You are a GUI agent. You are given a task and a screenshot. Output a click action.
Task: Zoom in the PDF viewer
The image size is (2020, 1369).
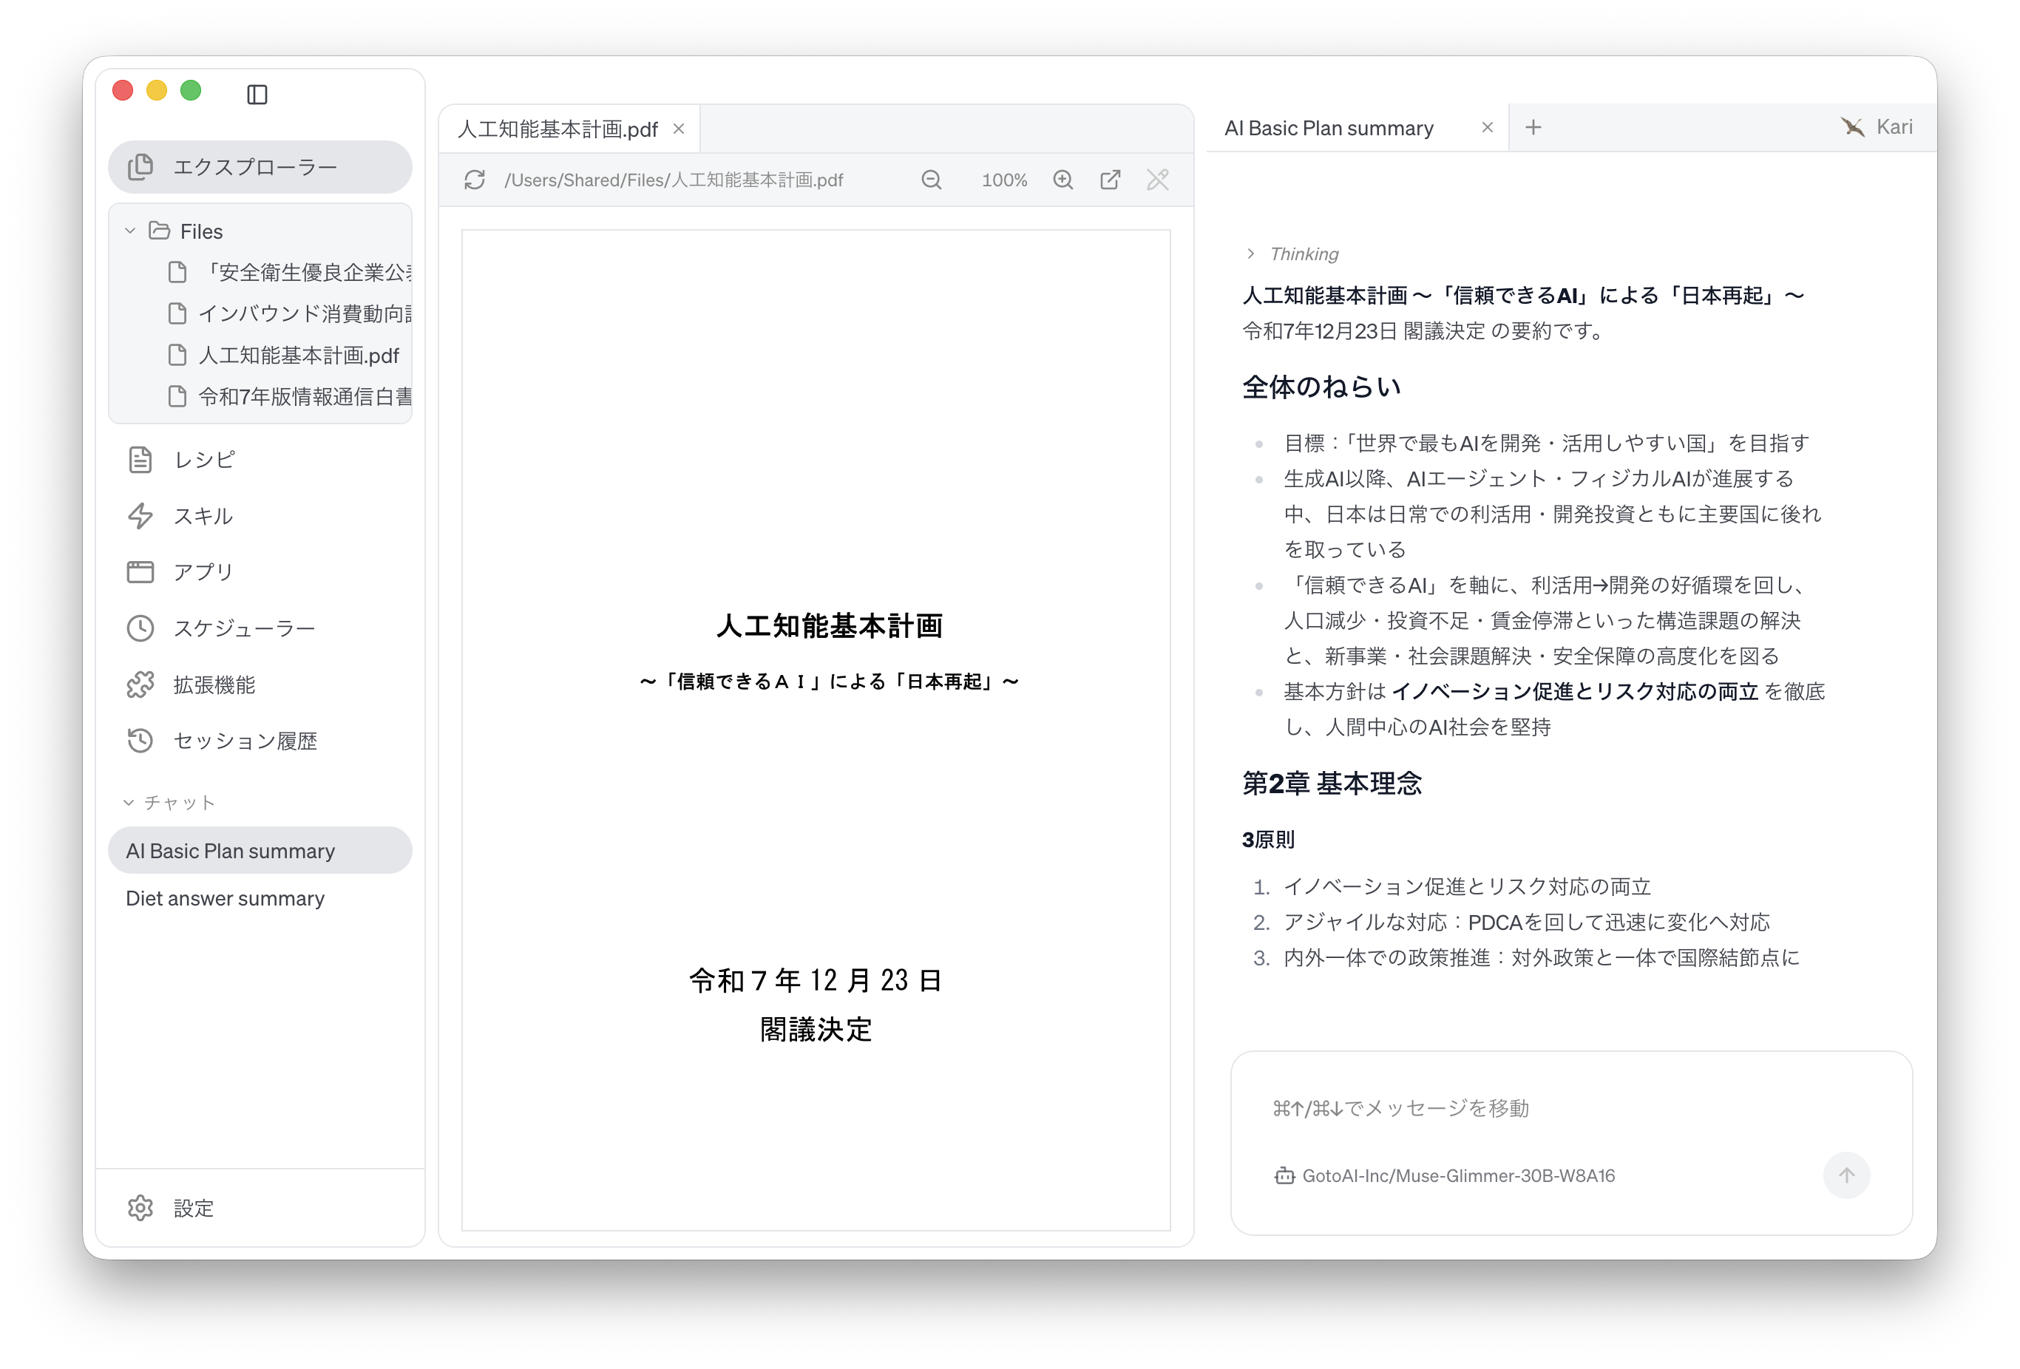1063,180
